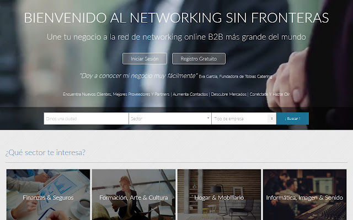
Task: Click the ¡Buscar! search button
Action: [x=292, y=119]
